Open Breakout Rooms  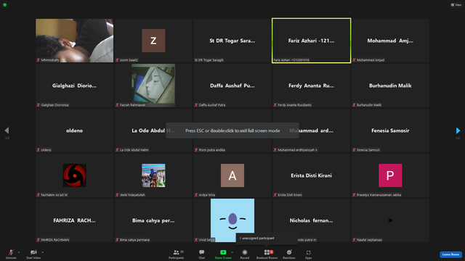[x=267, y=254]
